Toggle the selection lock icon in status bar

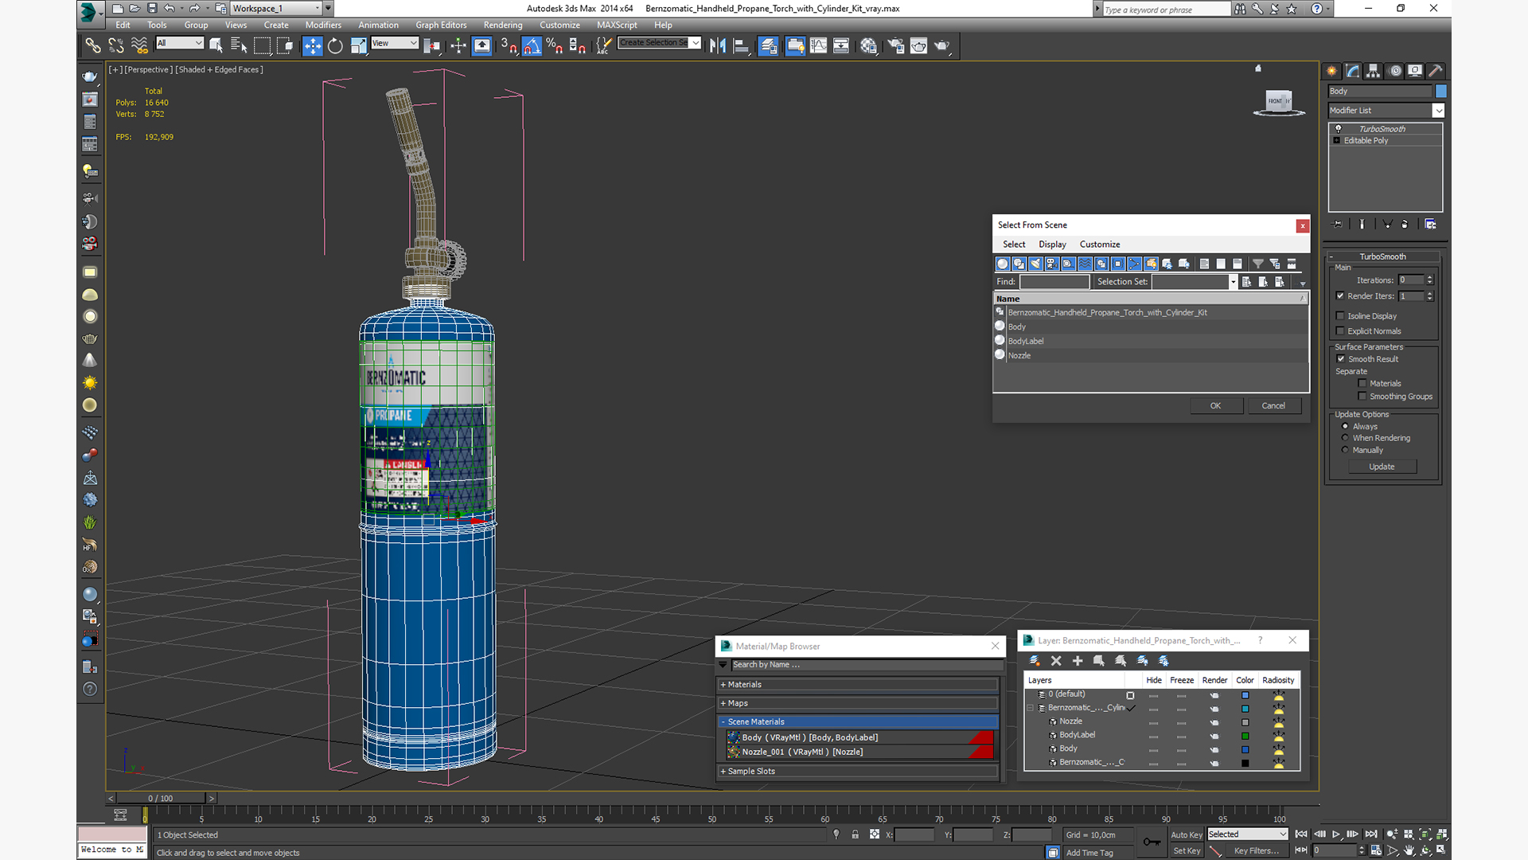click(x=855, y=835)
